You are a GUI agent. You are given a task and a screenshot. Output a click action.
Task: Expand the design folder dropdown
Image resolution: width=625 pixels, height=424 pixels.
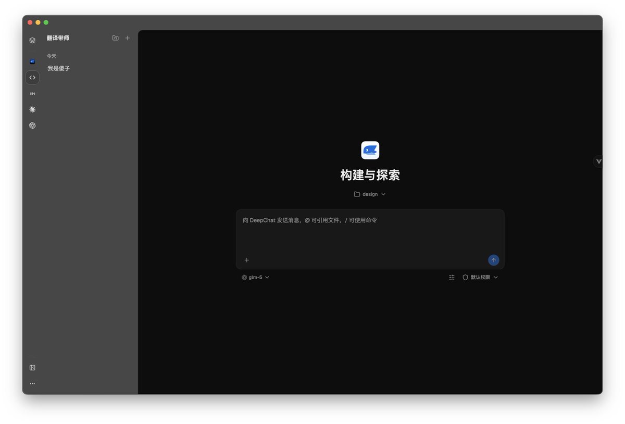click(x=370, y=194)
